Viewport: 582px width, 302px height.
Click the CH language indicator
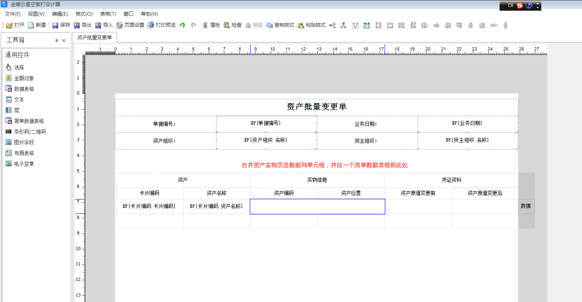(510, 6)
